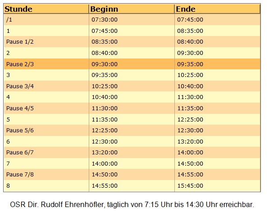269x212 pixels.
Task: Click end time 10:25:00 of lesson 3
Action: tap(190, 75)
